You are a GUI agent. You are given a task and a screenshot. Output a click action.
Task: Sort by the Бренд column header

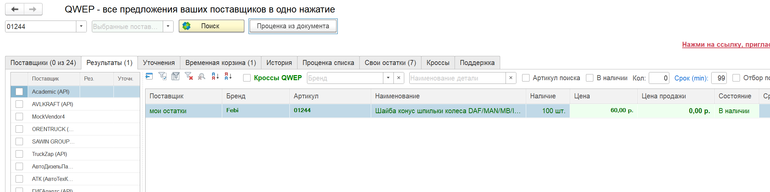pos(256,96)
